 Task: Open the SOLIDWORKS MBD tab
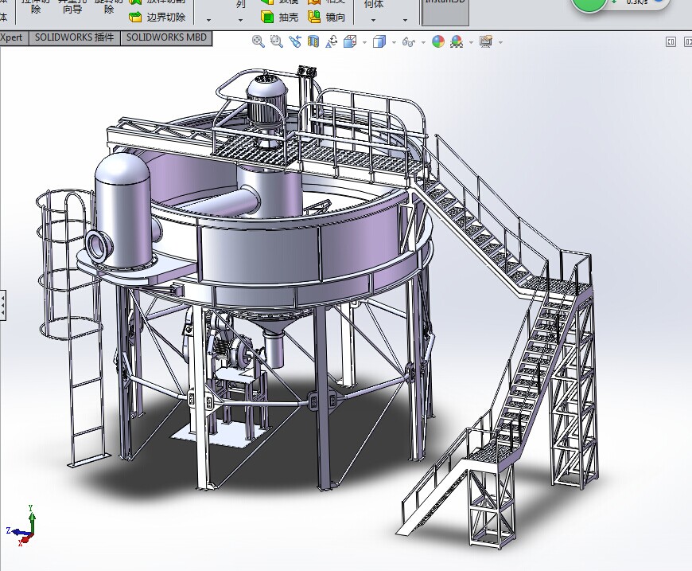point(165,37)
